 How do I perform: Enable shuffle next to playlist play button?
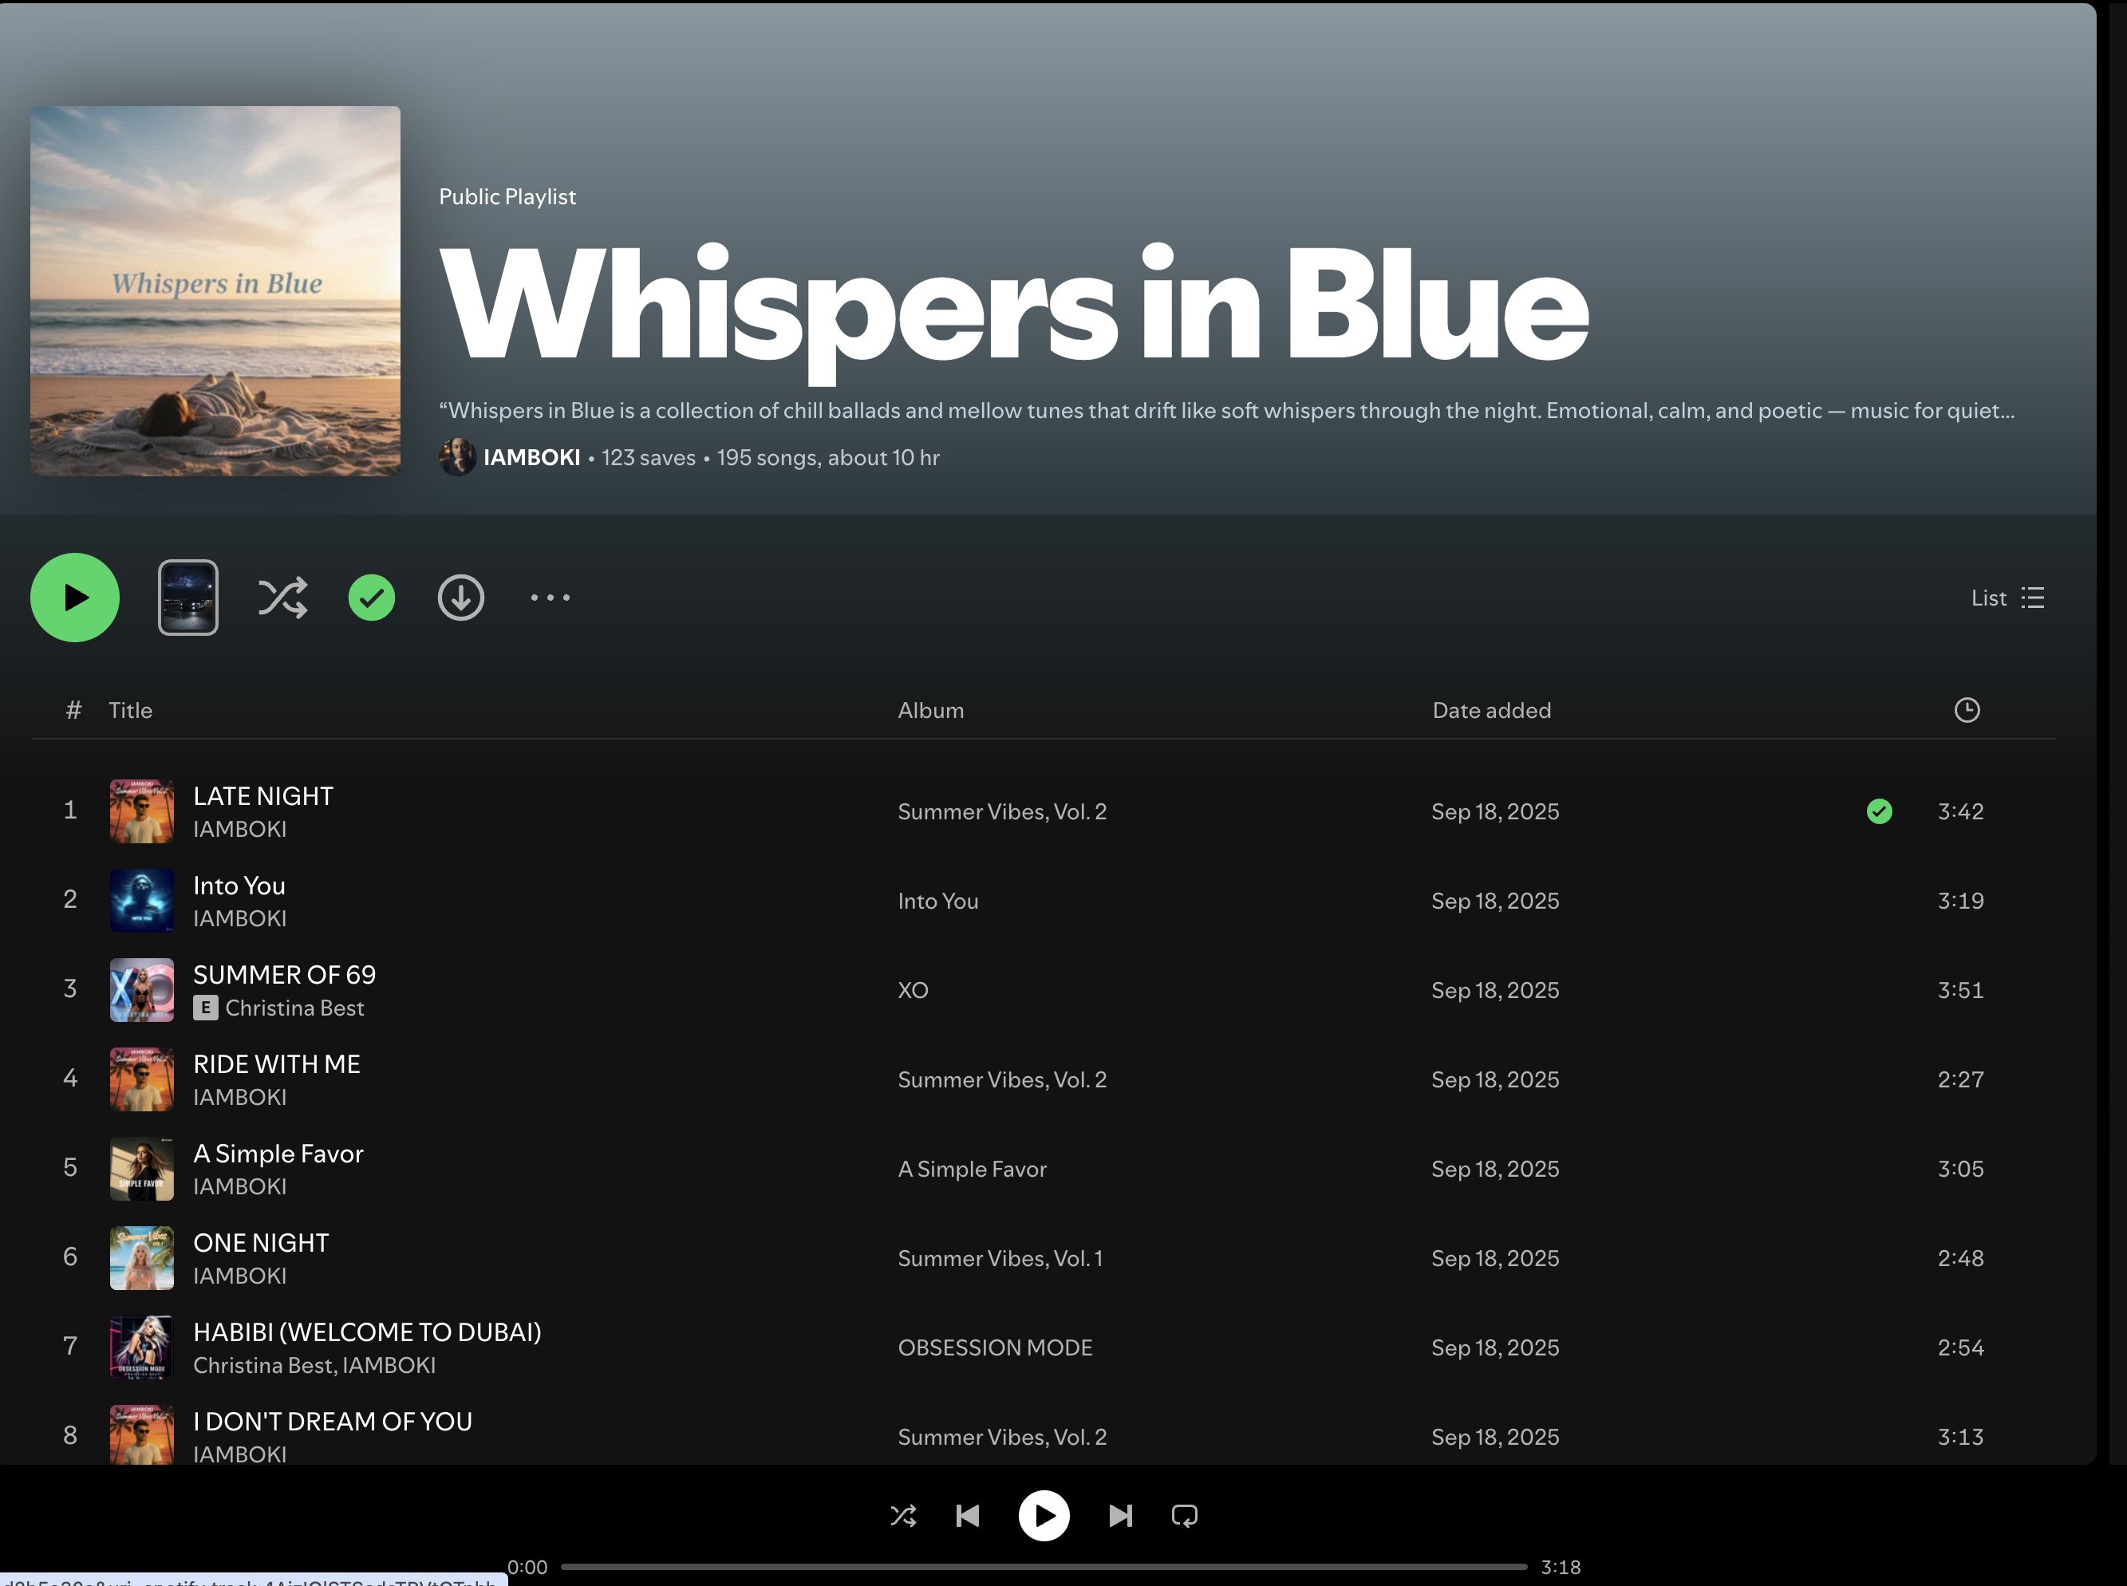coord(282,598)
